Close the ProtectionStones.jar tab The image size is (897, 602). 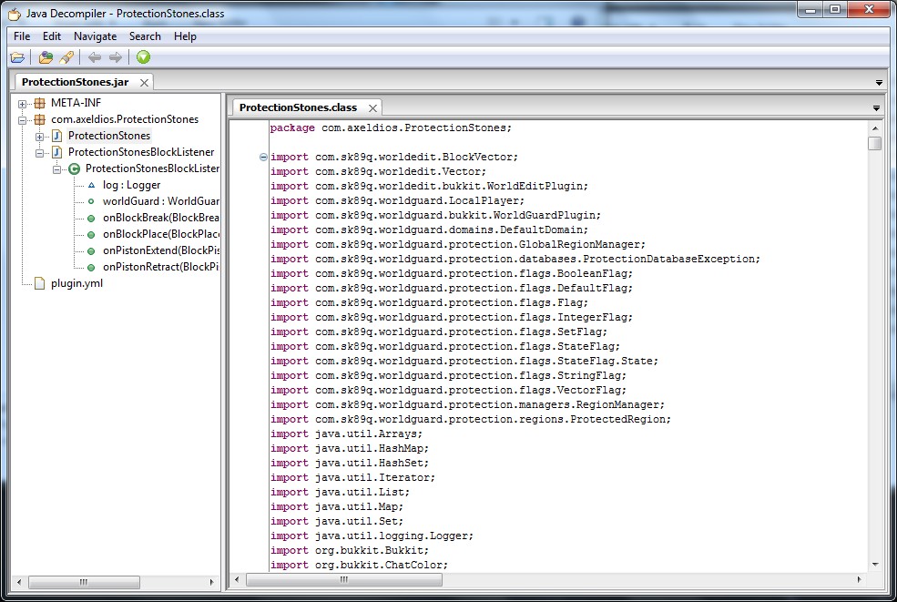pyautogui.click(x=144, y=82)
